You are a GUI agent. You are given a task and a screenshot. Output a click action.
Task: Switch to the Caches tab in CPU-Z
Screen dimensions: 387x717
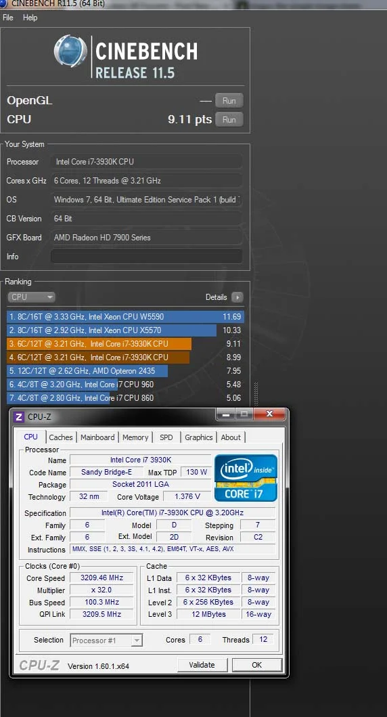[61, 437]
